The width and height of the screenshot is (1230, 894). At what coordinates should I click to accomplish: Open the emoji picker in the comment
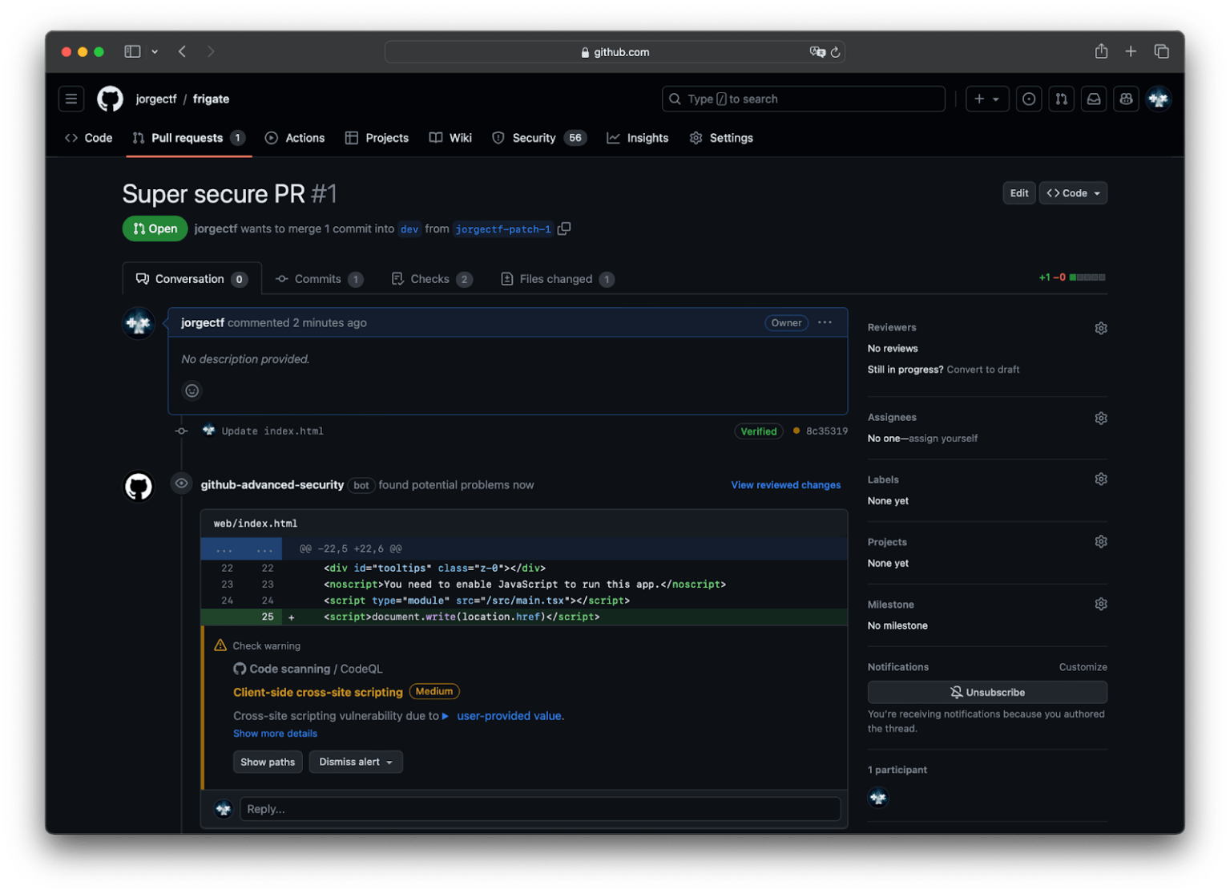[192, 390]
